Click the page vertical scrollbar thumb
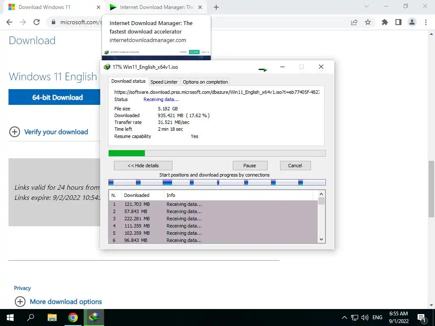The width and height of the screenshot is (435, 326). [432, 189]
